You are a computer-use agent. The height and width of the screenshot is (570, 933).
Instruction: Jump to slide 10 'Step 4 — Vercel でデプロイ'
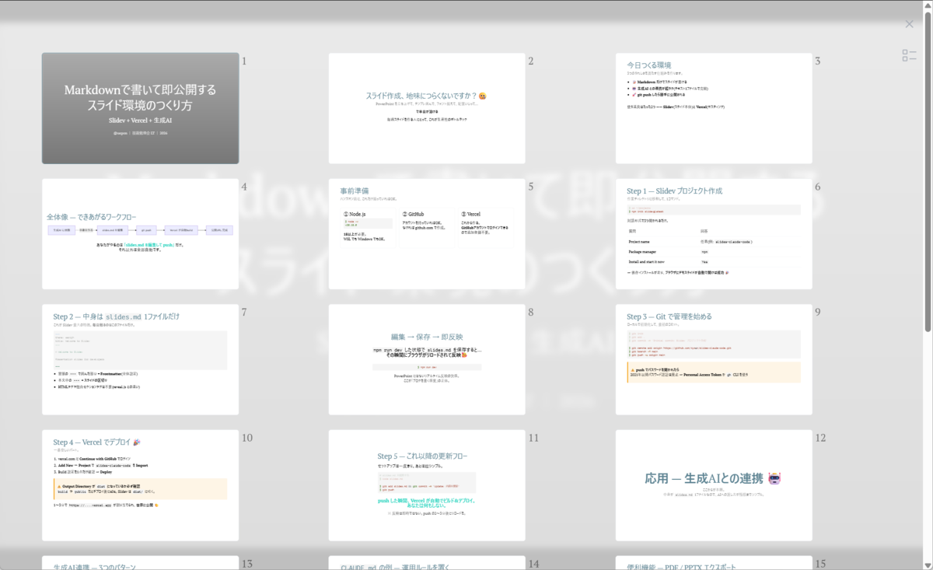click(141, 485)
